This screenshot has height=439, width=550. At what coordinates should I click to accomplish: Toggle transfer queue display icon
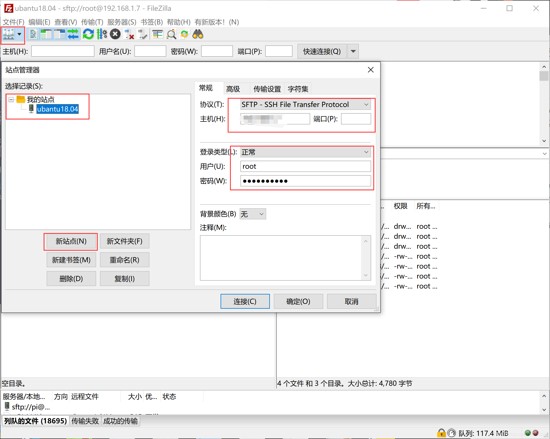pyautogui.click(x=73, y=34)
